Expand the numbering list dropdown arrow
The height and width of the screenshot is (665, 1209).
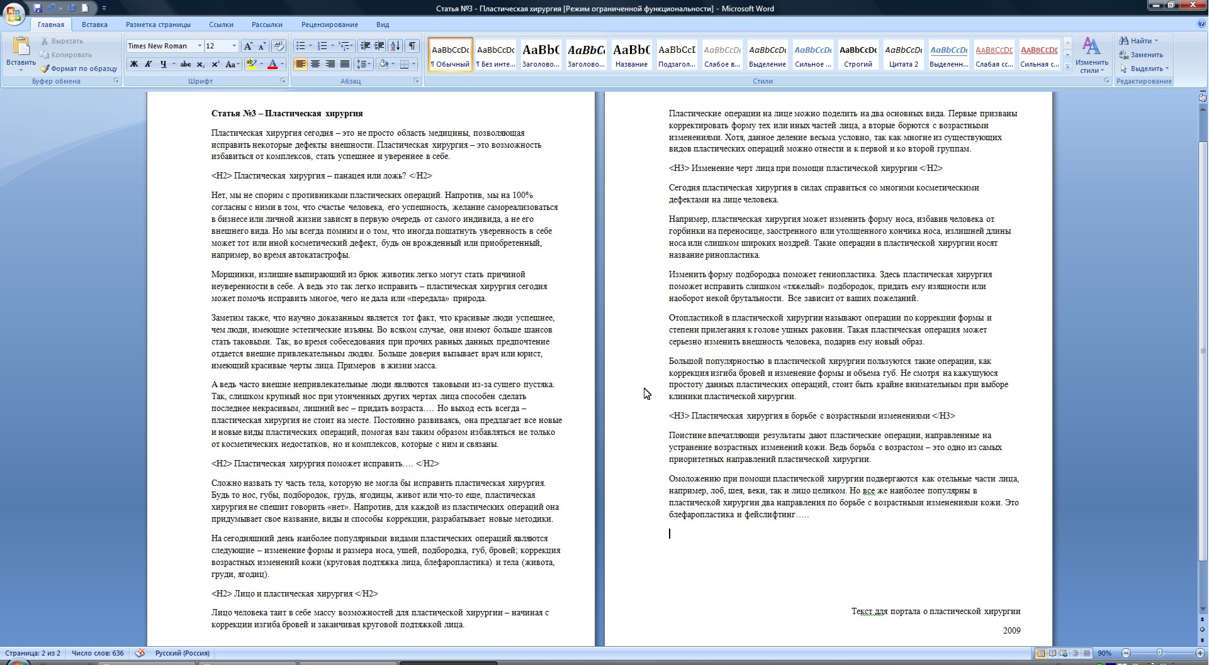(332, 46)
